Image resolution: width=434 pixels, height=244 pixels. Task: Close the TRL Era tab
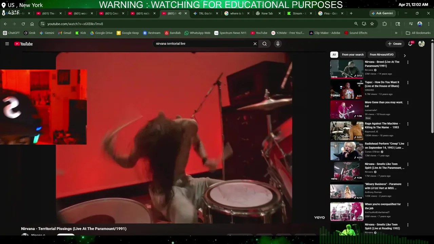[217, 13]
